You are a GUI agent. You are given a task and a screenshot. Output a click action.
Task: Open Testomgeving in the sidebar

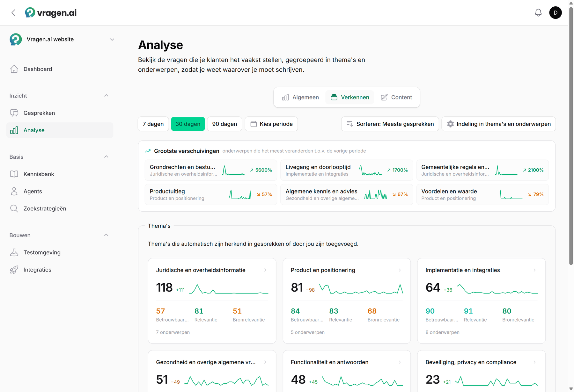[x=60, y=253]
